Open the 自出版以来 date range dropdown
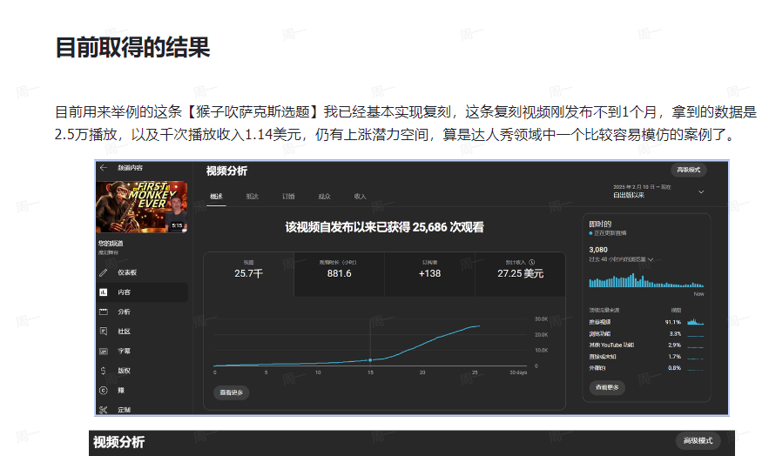 pos(658,191)
